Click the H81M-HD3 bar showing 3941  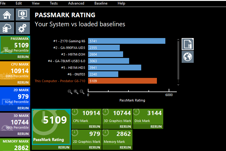point(115,67)
